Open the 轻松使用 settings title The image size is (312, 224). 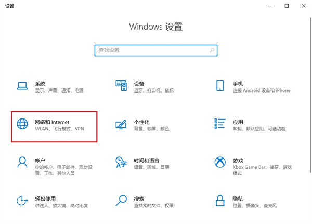[45, 199]
